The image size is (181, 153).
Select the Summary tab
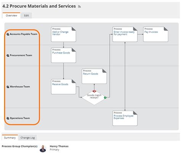(10, 138)
